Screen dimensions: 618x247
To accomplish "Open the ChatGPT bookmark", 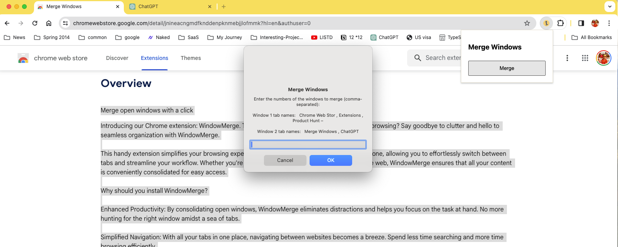I will [x=384, y=37].
